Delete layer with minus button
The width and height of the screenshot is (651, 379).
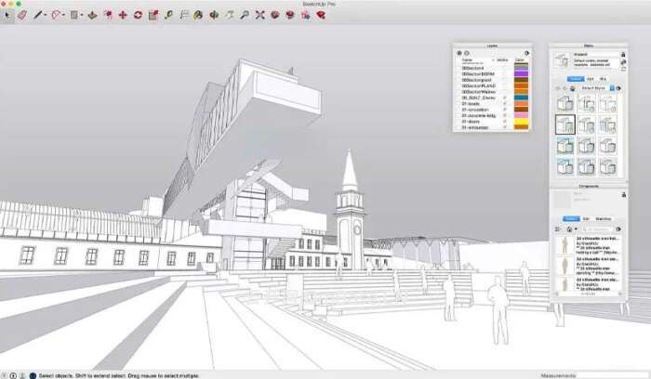466,53
